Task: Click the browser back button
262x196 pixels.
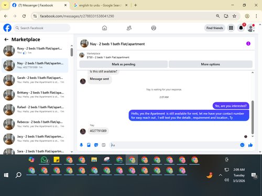Action: (6, 16)
